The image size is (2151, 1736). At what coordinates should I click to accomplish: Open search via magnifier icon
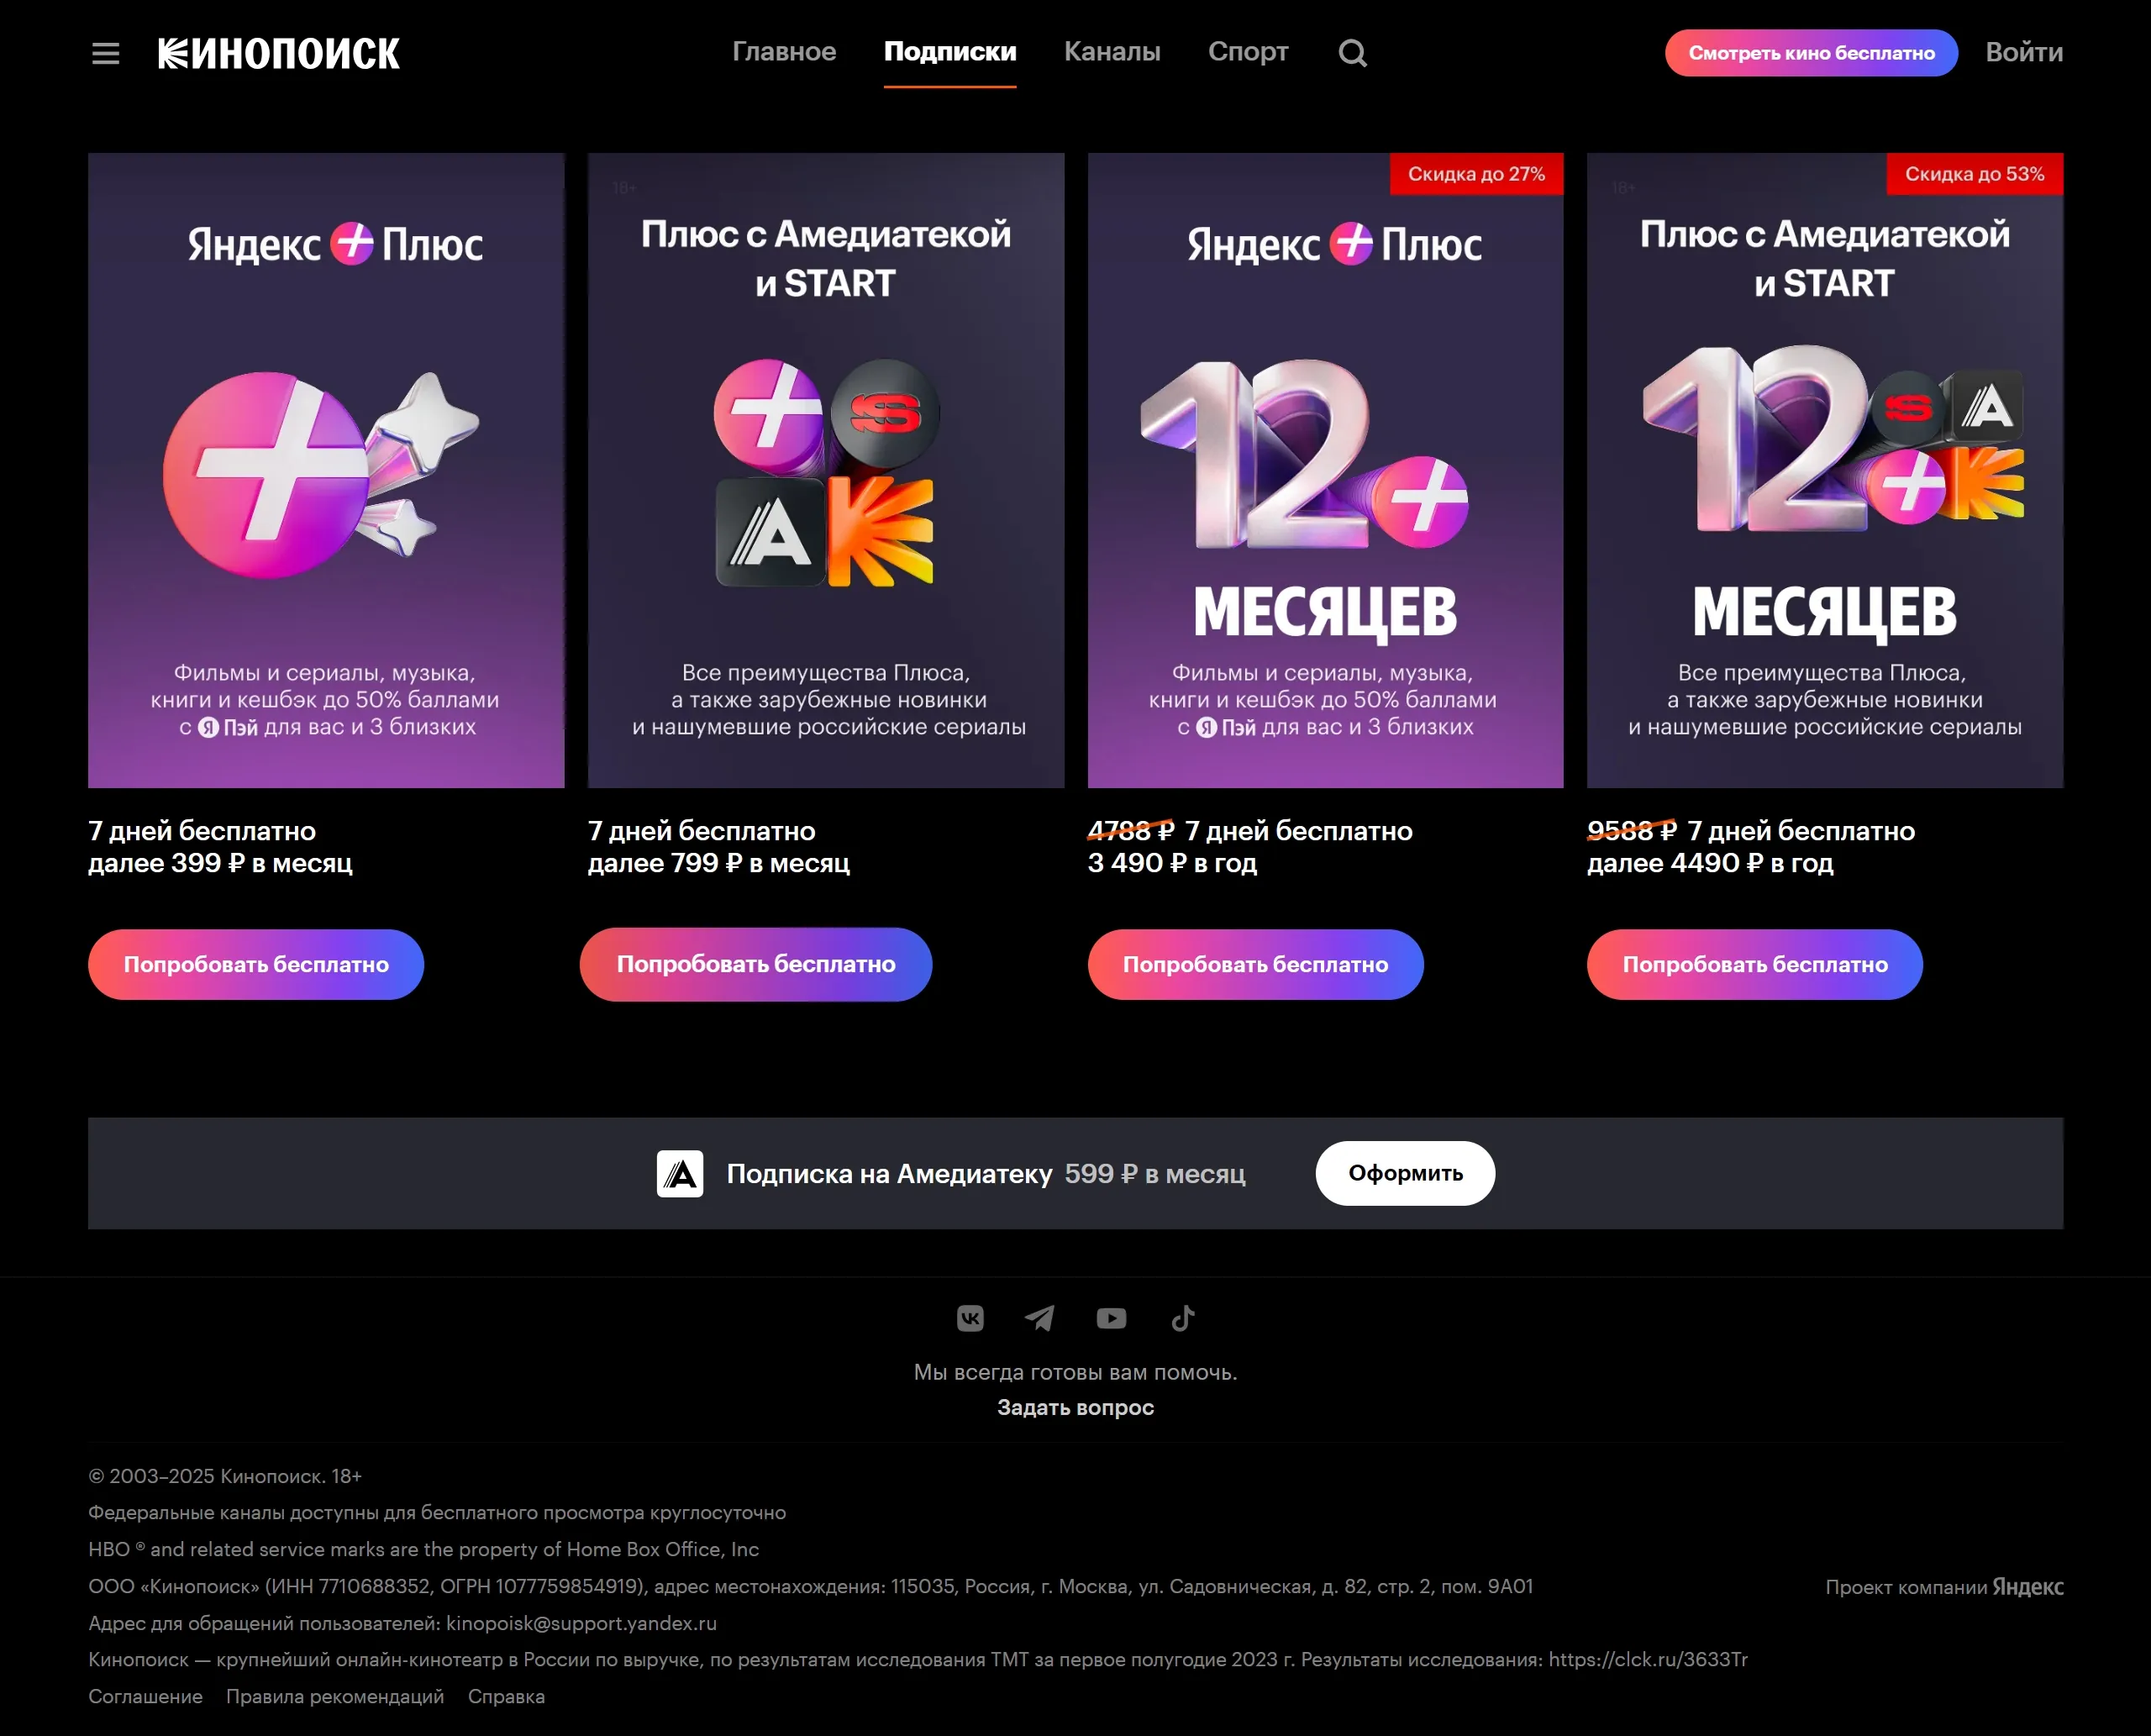click(x=1352, y=52)
